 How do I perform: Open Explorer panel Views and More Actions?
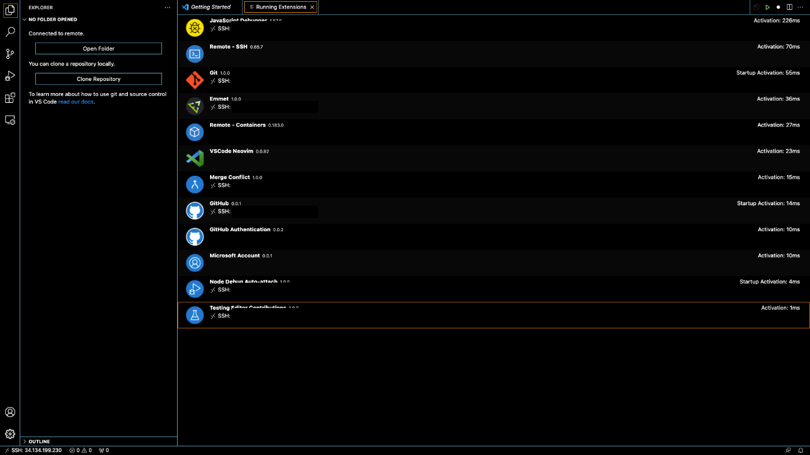point(167,8)
